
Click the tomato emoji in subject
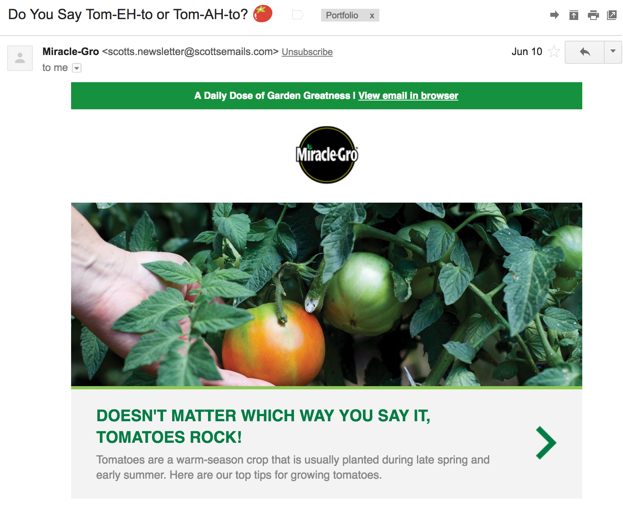click(x=263, y=14)
